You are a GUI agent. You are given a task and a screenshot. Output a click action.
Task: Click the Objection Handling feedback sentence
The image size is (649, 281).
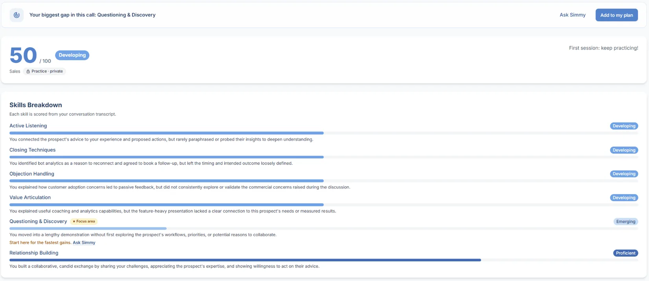point(180,187)
